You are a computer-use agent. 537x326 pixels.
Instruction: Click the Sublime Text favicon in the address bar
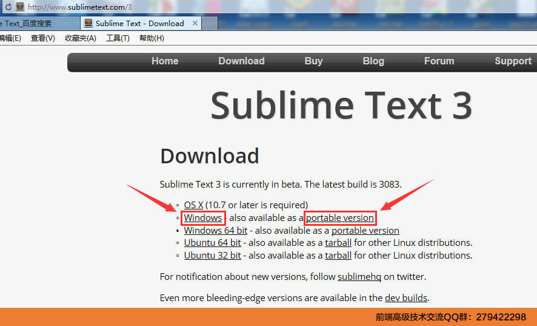point(20,7)
